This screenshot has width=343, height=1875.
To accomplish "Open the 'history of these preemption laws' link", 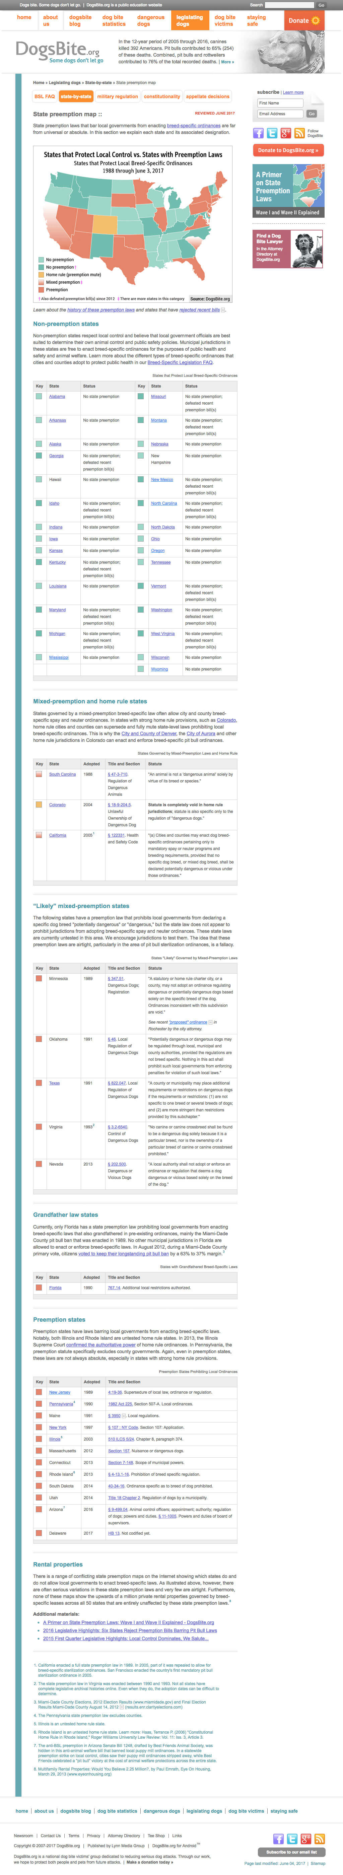I will click(101, 310).
